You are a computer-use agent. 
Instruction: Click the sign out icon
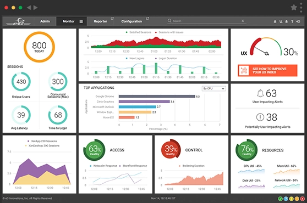(298, 21)
